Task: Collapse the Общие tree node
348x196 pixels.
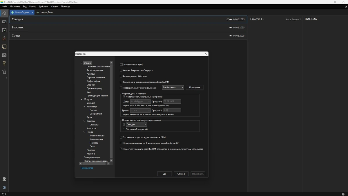Action: (81, 63)
